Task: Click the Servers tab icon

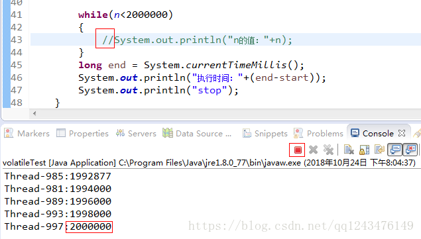Action: 120,133
